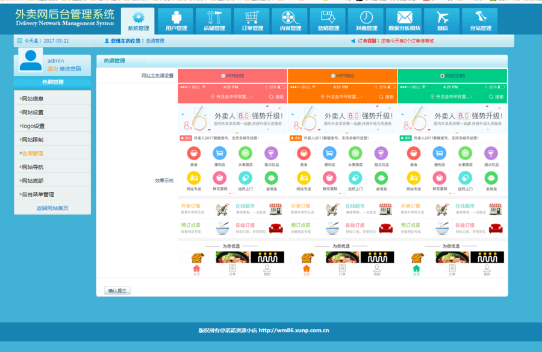Screen dimensions: 542x352
Task: Click the orange preview's 网站专送 icon
Action: point(304,178)
